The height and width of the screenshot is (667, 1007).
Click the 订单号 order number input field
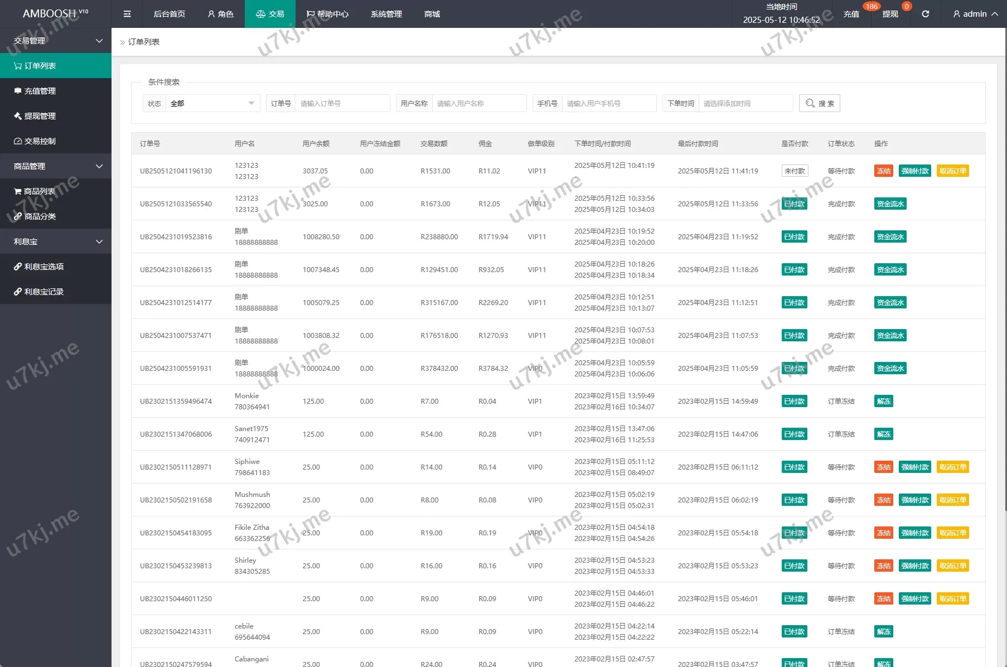click(x=342, y=103)
